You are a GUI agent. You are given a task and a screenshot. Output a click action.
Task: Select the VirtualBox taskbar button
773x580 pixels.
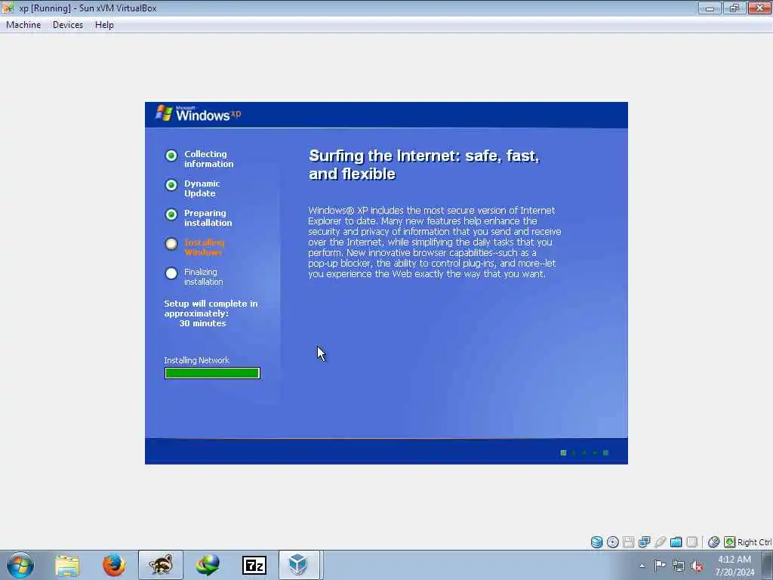click(x=299, y=565)
